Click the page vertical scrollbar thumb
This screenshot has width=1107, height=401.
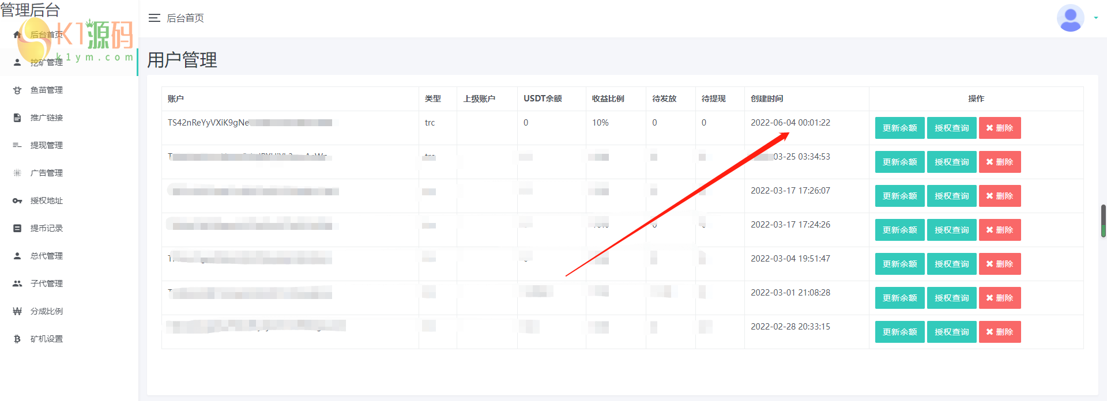1103,221
